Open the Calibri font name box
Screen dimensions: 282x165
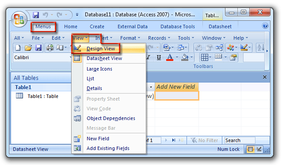[x=42, y=57]
